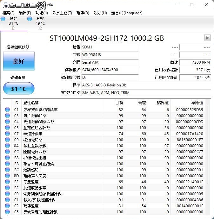Click the 31 °C temperature button
This screenshot has height=219, width=214.
tap(19, 89)
